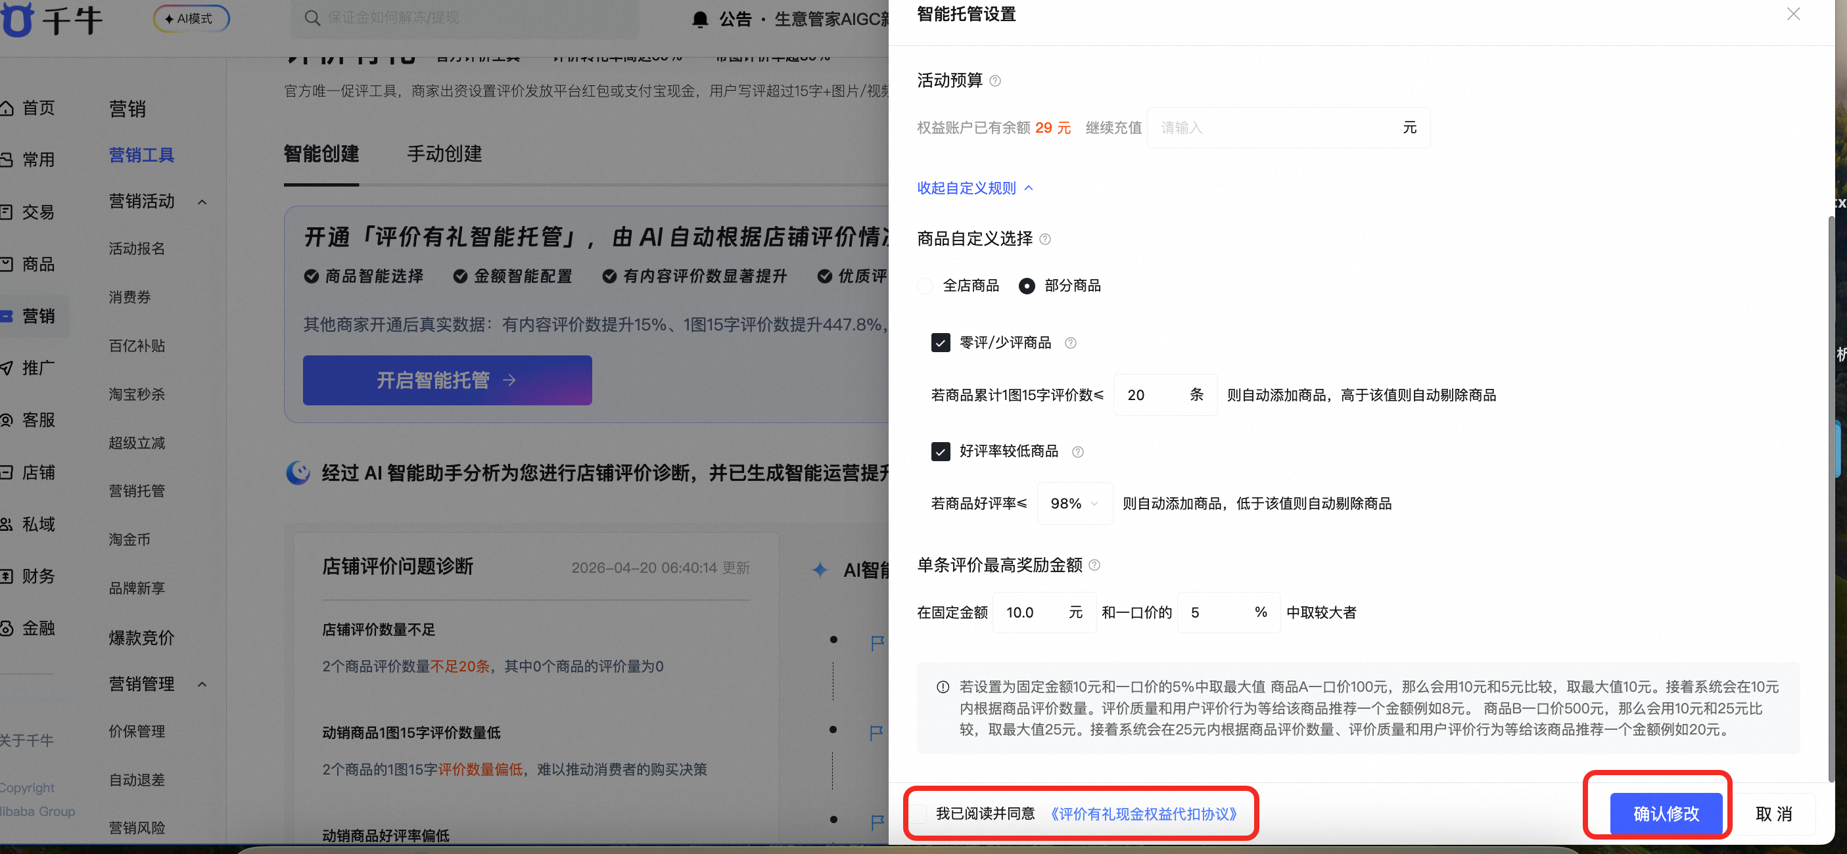Click help icon beside 商品自定义选择
Screen dimensions: 1847x854
(x=1044, y=239)
